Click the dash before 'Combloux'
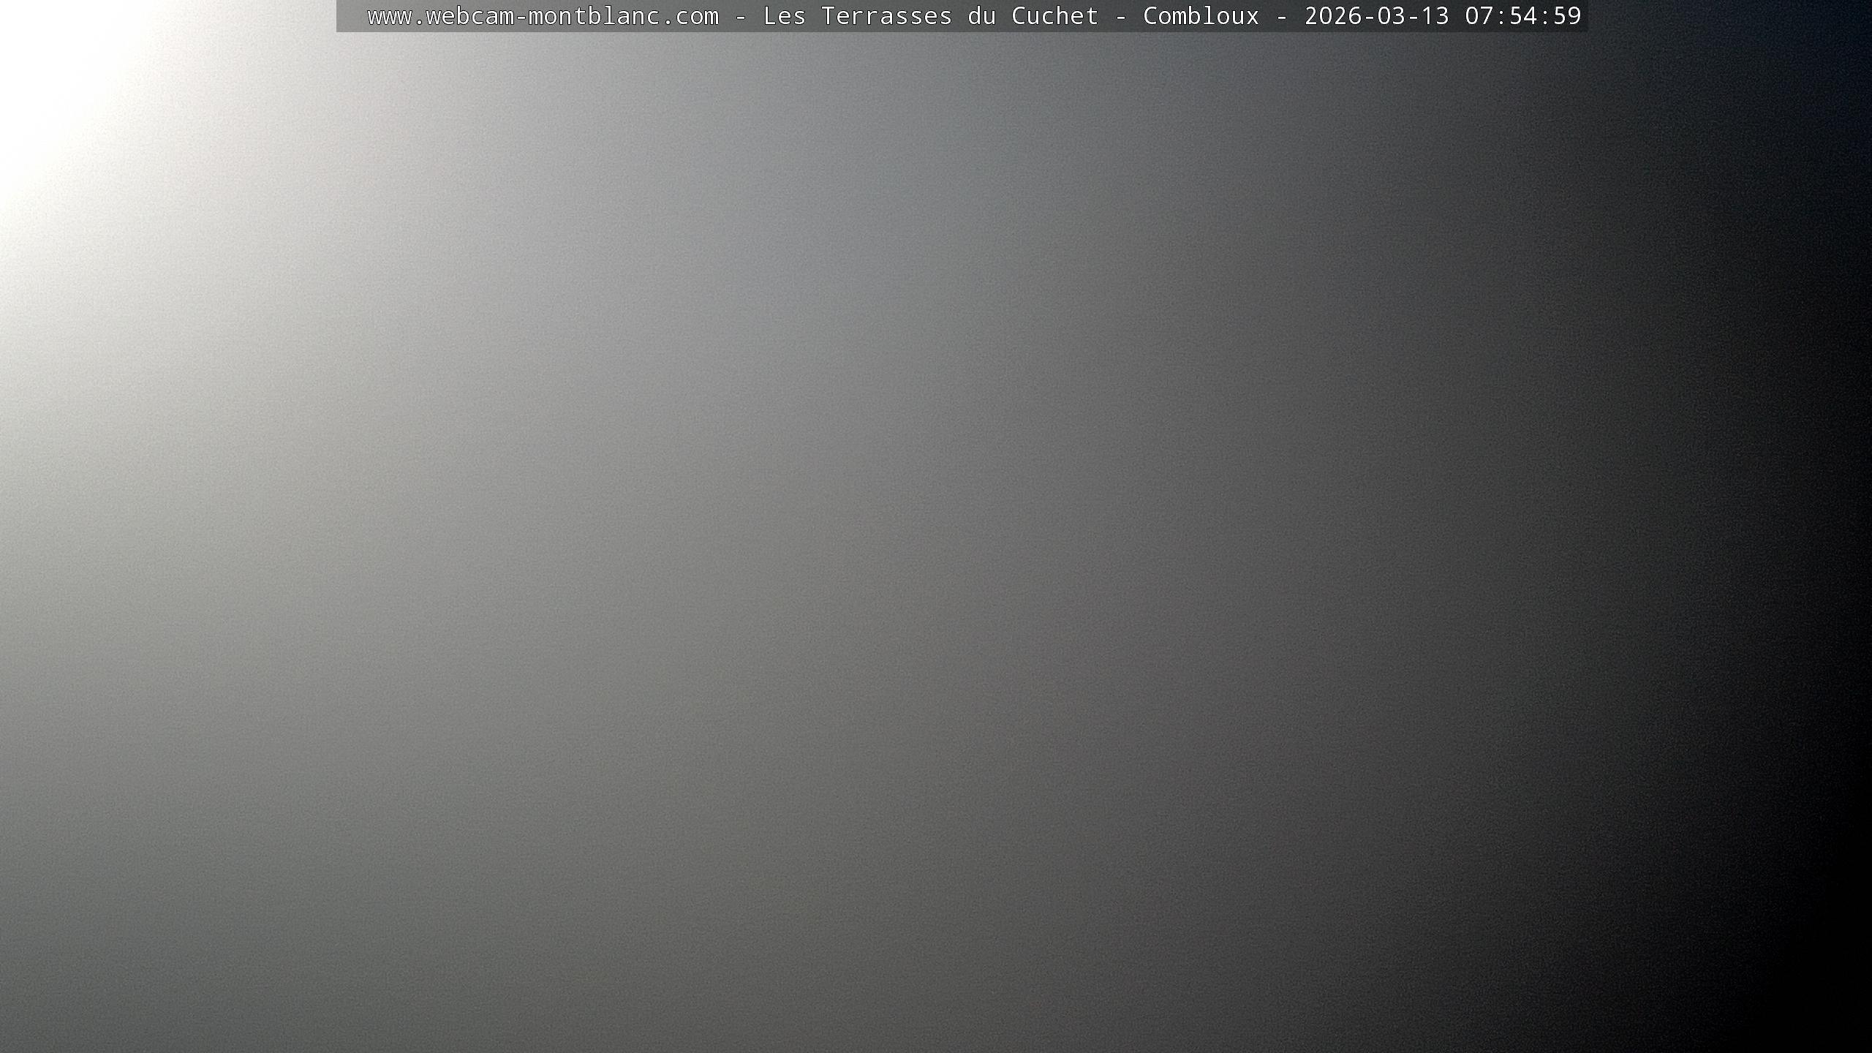Screen dimensions: 1872x1053 pyautogui.click(x=1121, y=16)
